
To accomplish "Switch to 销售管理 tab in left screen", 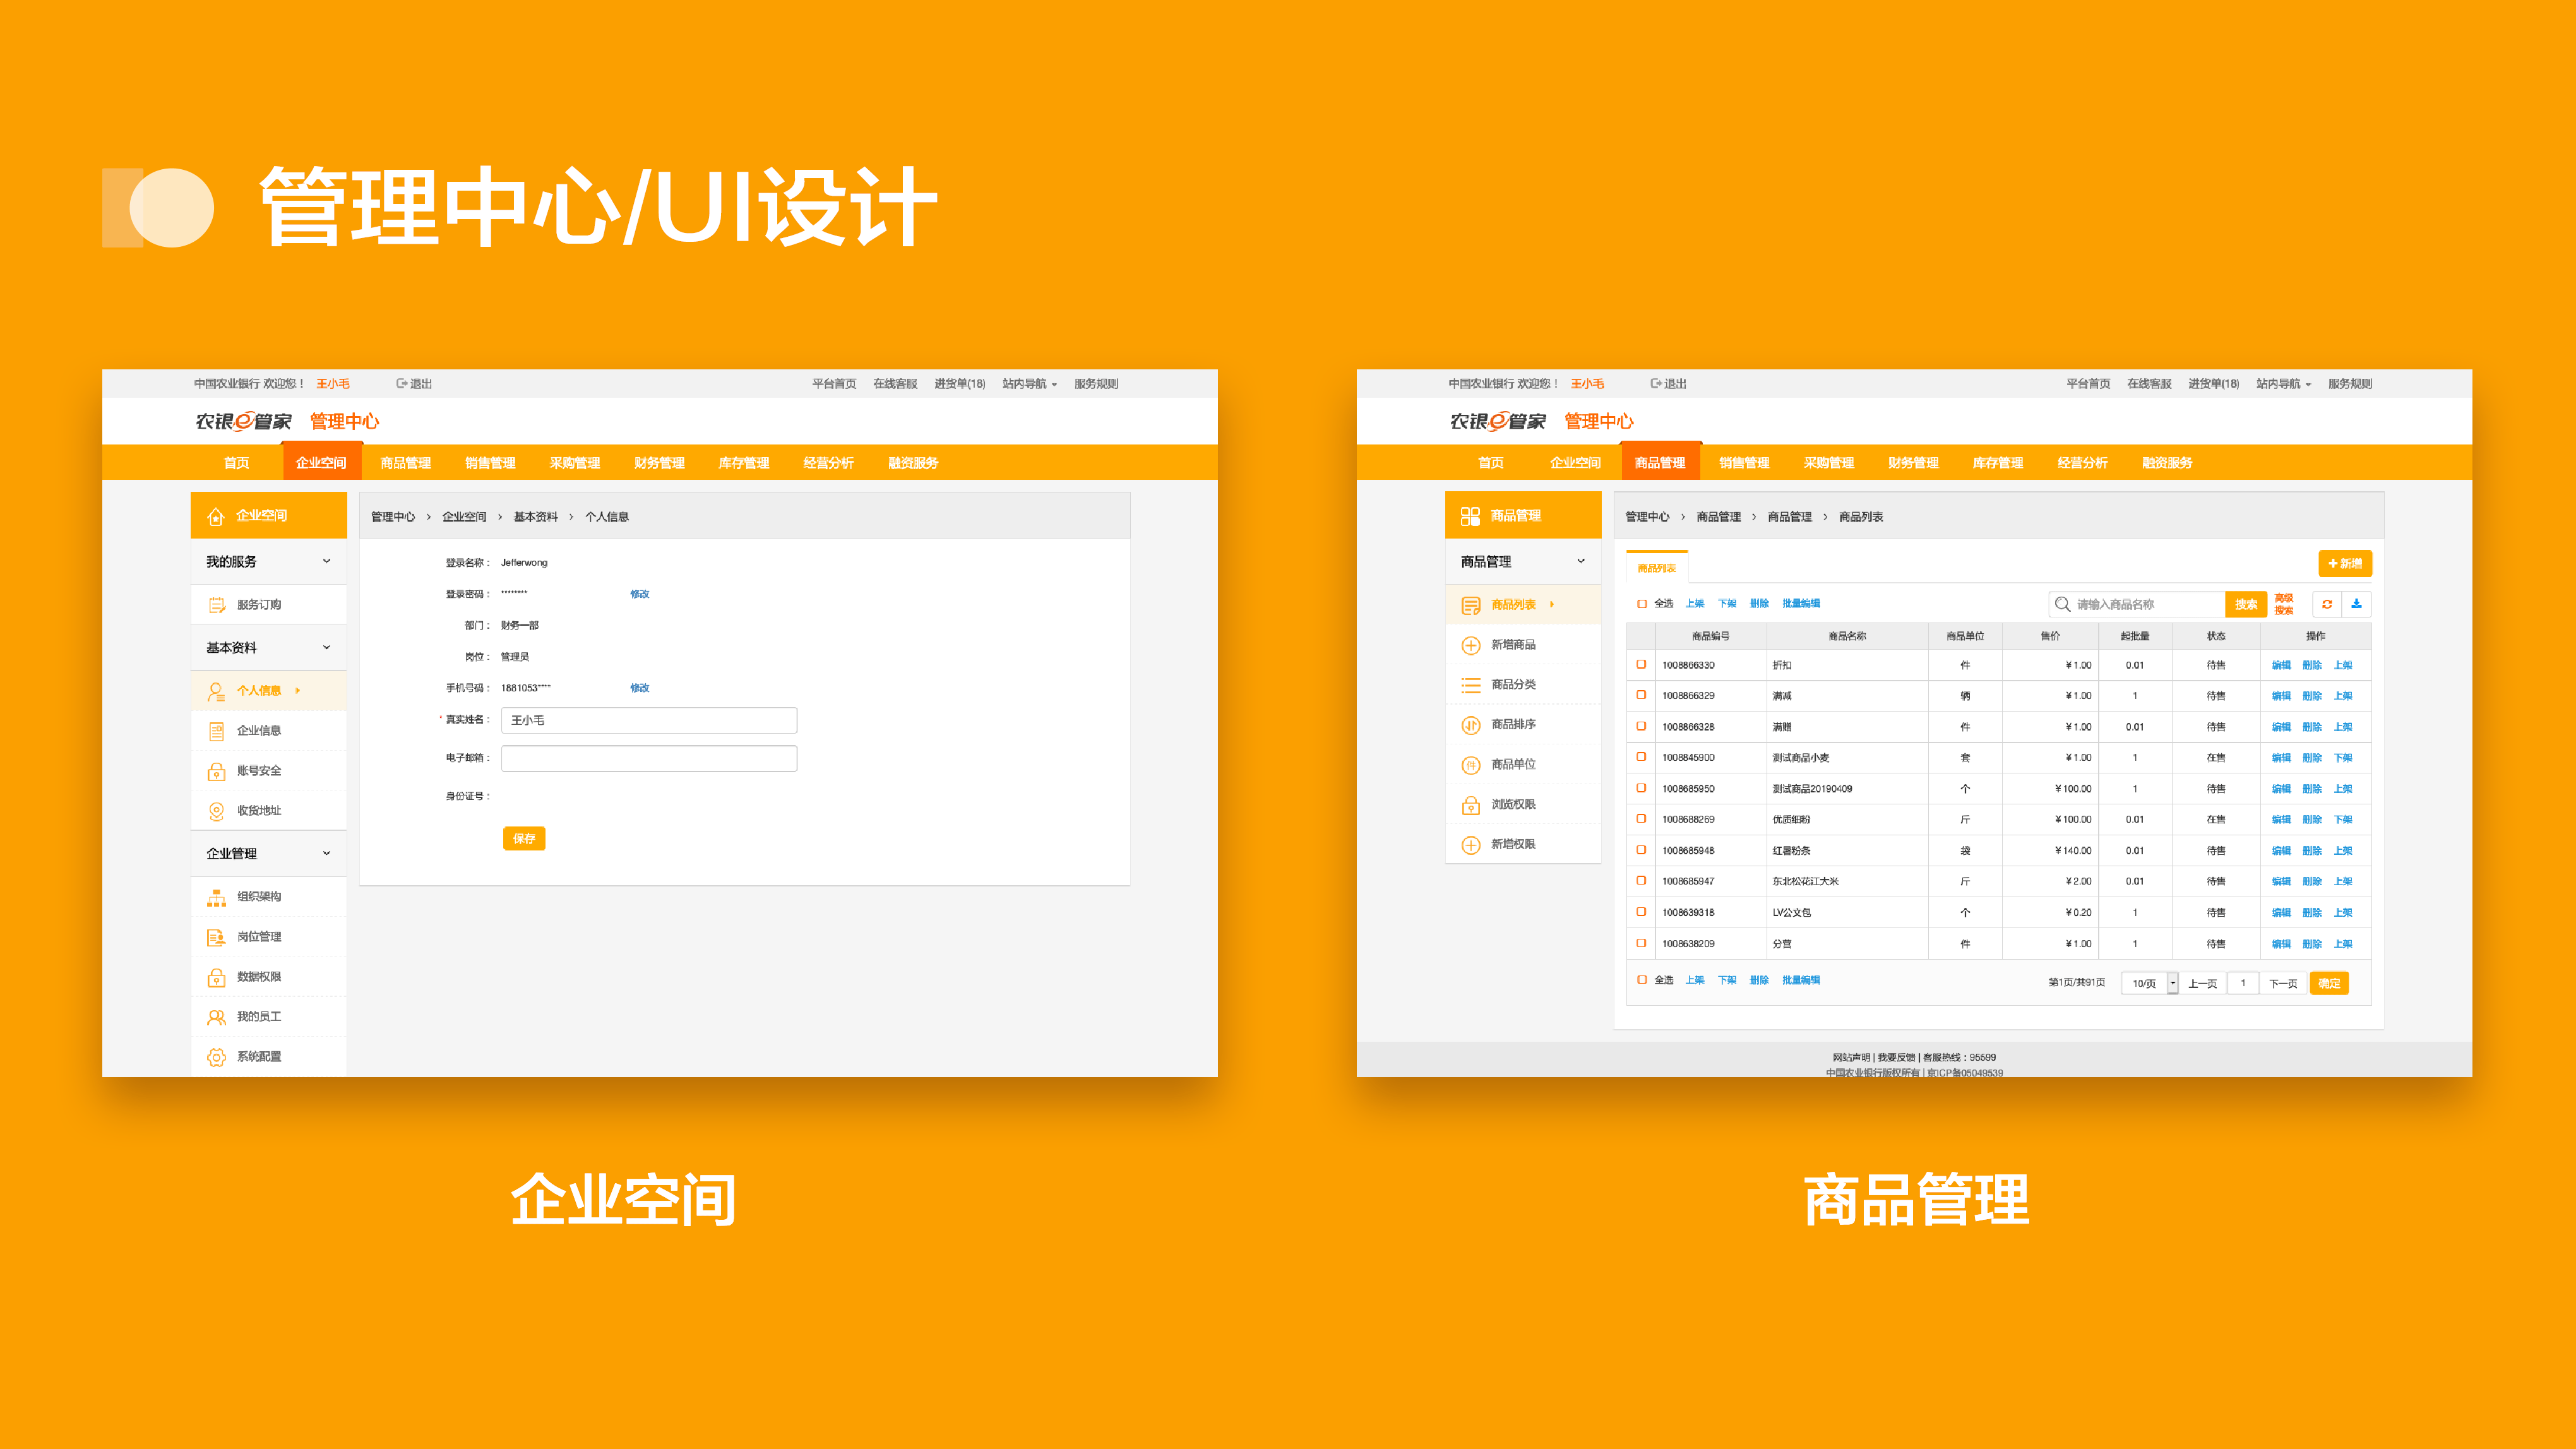I will (x=490, y=463).
